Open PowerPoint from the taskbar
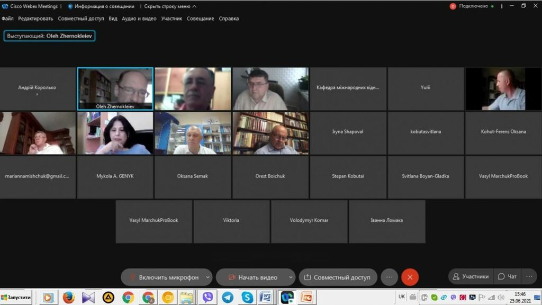This screenshot has height=305, width=542. click(x=306, y=298)
